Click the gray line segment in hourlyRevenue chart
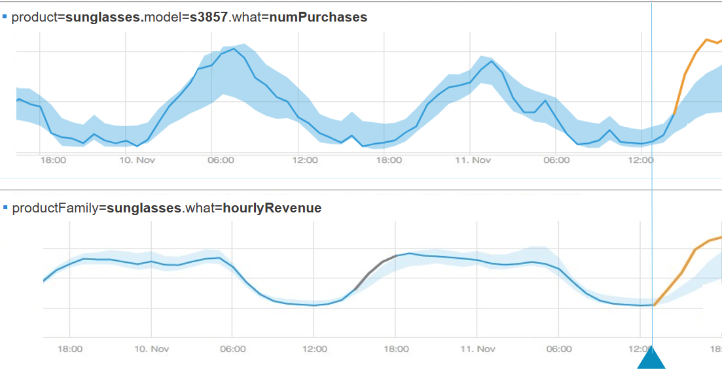Viewport: 722px width, 370px height. (376, 271)
